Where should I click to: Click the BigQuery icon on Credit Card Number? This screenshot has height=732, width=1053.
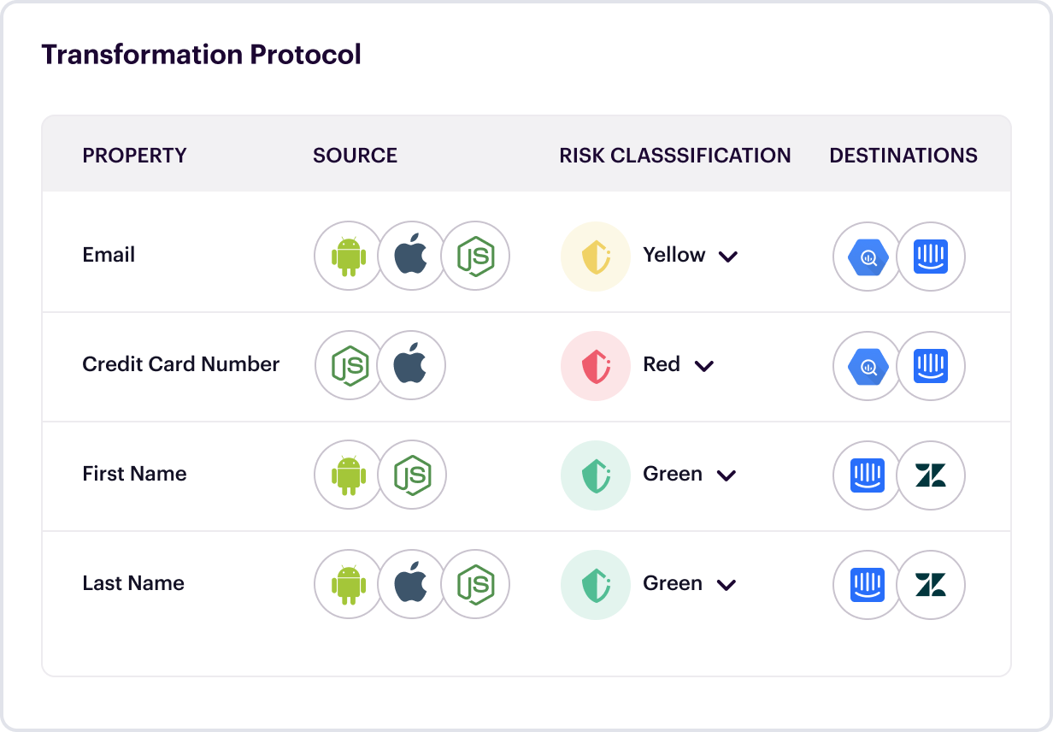tap(867, 366)
